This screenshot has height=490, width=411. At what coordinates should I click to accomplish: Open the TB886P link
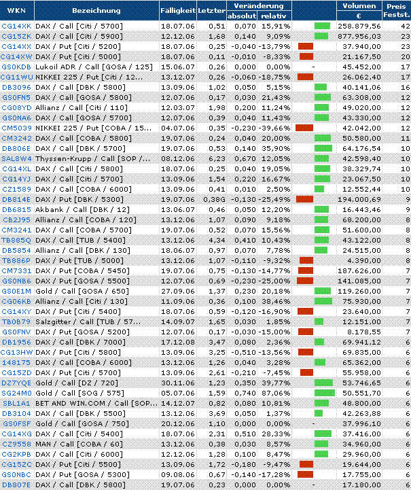pyautogui.click(x=16, y=260)
